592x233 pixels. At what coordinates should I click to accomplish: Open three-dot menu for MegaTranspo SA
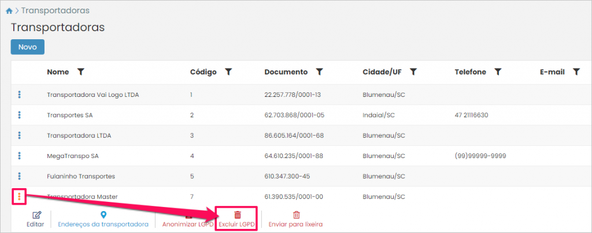20,156
